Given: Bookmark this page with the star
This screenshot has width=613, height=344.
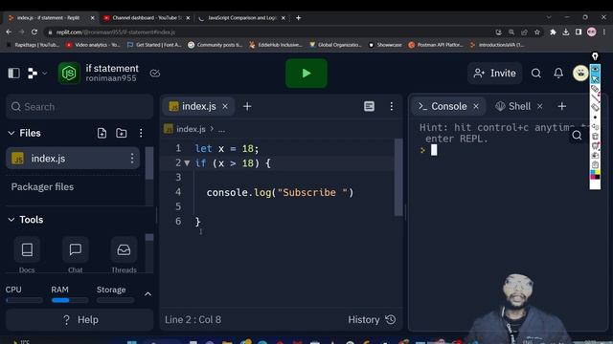Looking at the screenshot, I should point(537,32).
